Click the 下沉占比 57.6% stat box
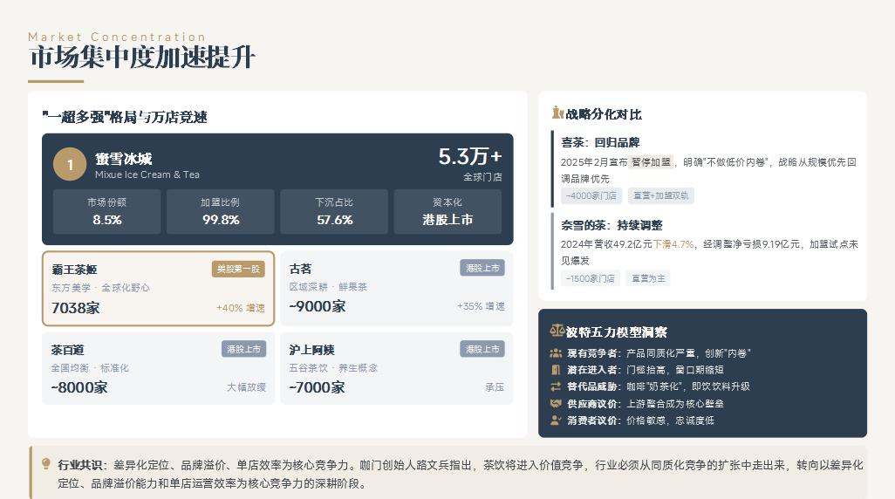 pyautogui.click(x=334, y=211)
